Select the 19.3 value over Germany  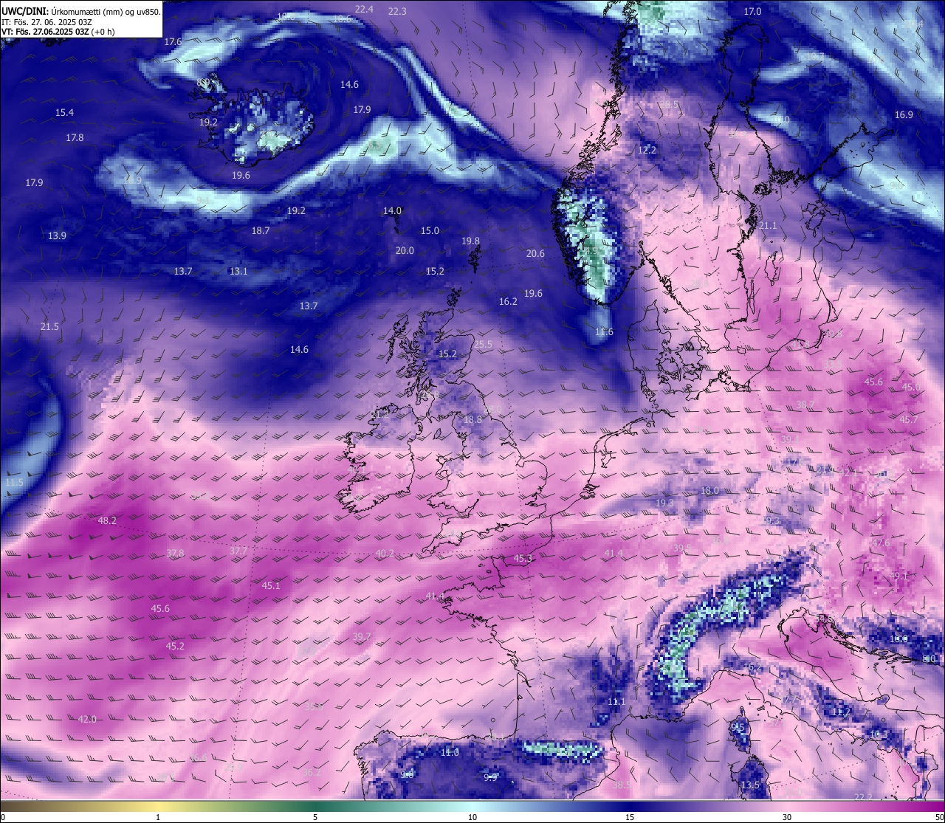pos(664,503)
